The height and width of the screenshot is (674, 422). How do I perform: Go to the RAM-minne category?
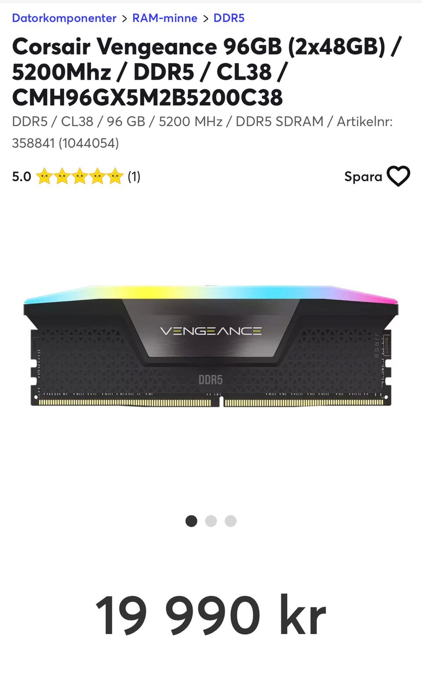[165, 18]
